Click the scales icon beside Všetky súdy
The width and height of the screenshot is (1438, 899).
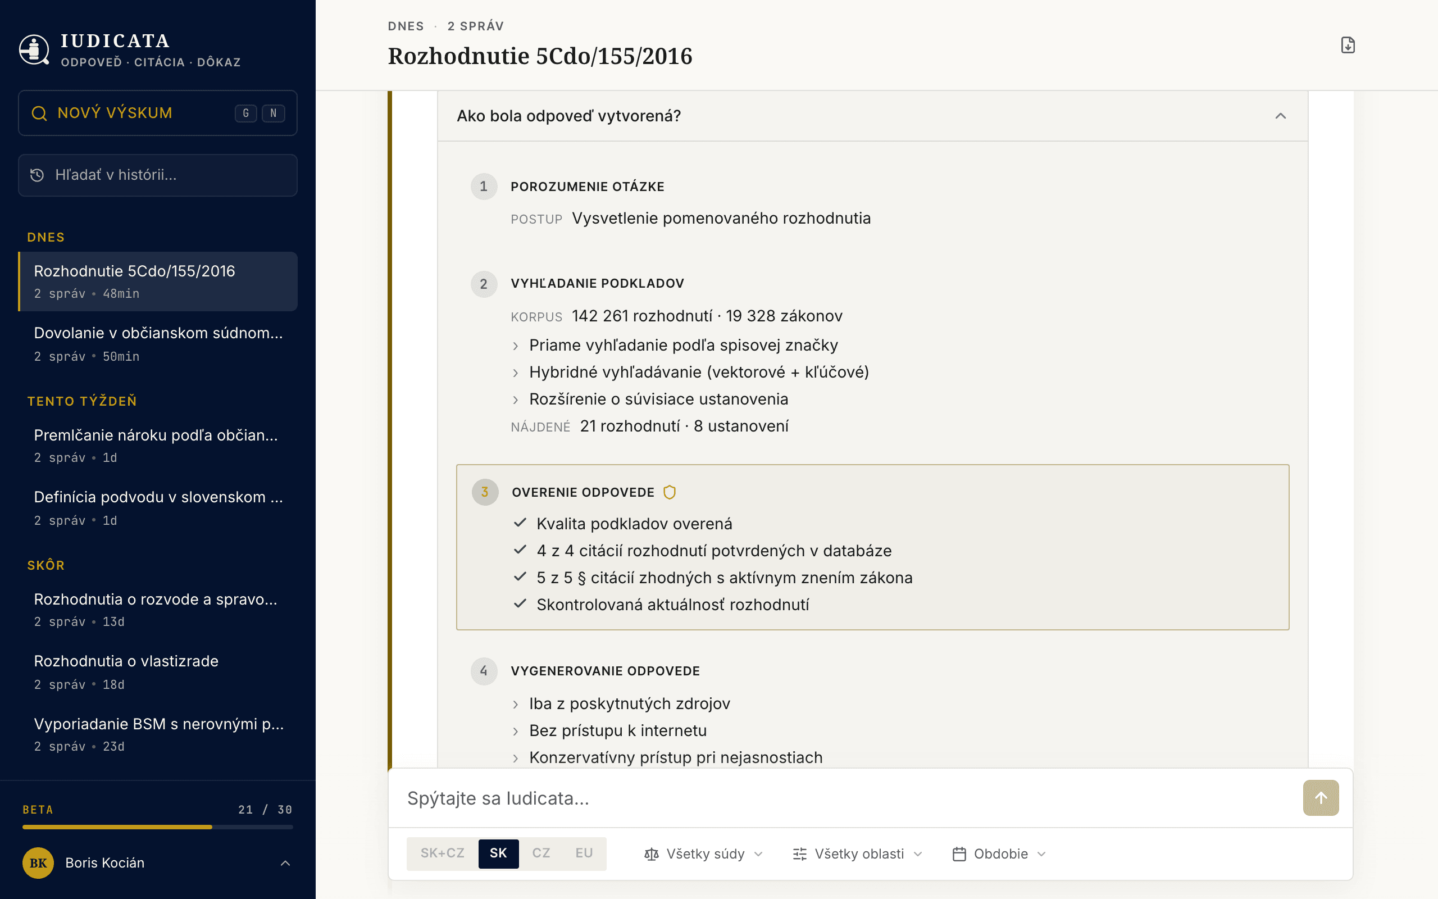(651, 855)
